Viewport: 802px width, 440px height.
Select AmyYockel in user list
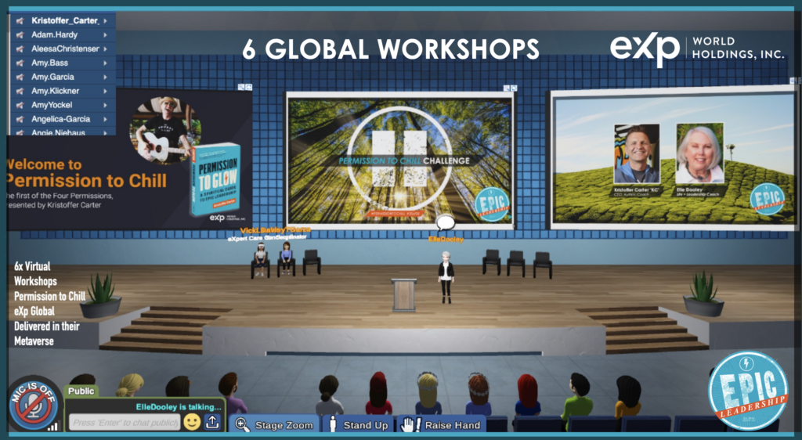(x=52, y=105)
